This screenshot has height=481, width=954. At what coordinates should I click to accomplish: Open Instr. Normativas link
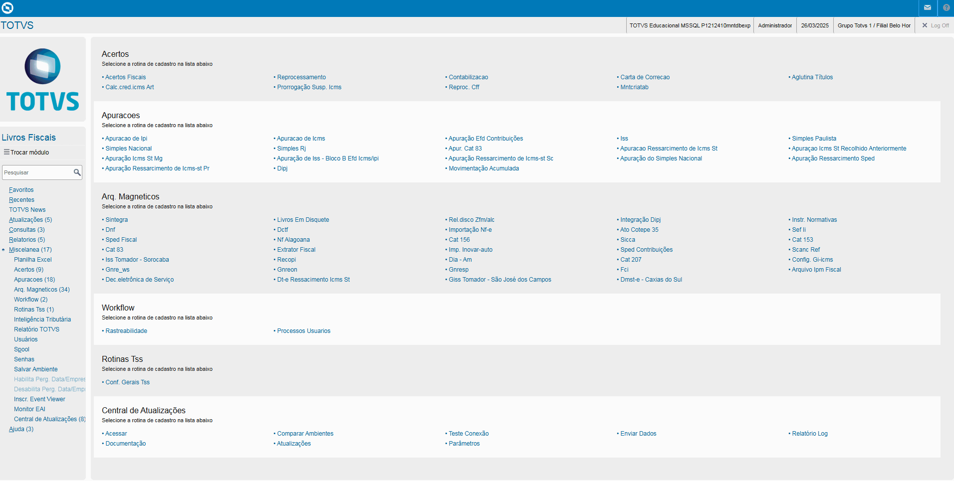tap(815, 220)
